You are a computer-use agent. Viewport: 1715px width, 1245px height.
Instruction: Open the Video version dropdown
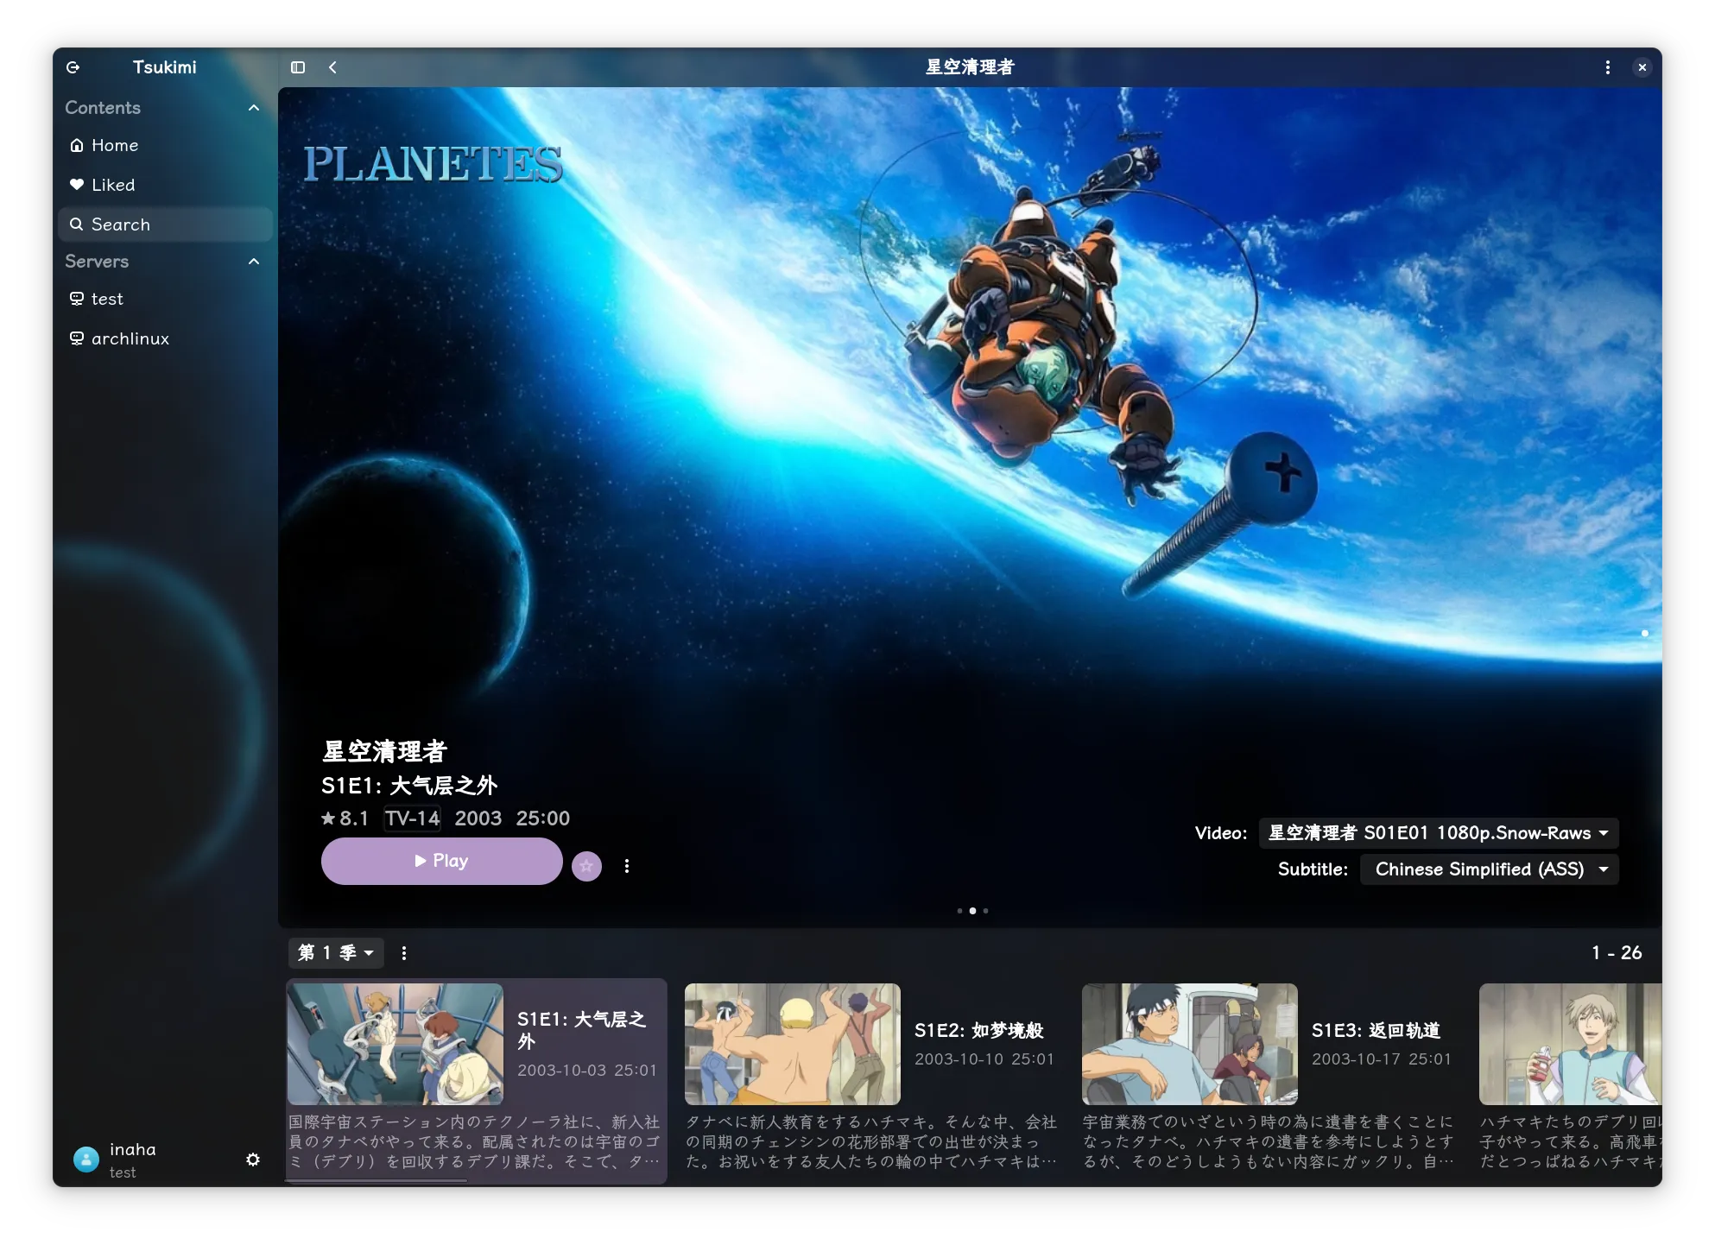[x=1438, y=833]
